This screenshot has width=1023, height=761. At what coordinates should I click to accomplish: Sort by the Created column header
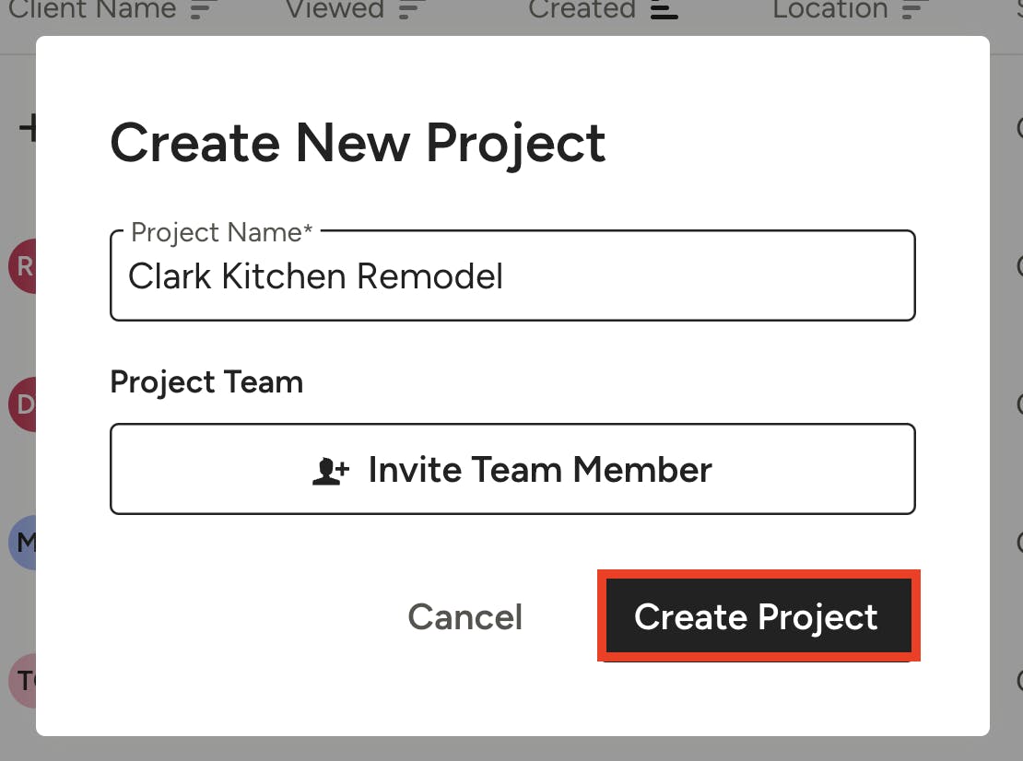pyautogui.click(x=582, y=9)
